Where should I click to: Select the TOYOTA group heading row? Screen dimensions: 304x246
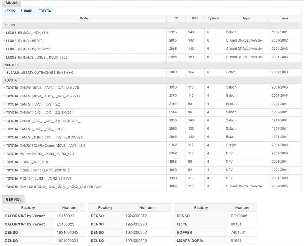[x=152, y=80]
